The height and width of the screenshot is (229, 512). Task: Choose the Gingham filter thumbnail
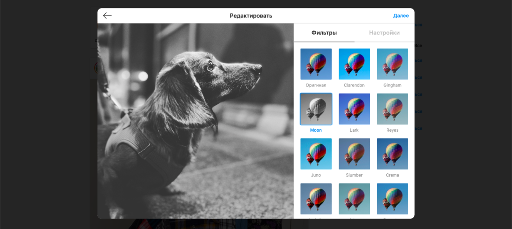pyautogui.click(x=392, y=64)
